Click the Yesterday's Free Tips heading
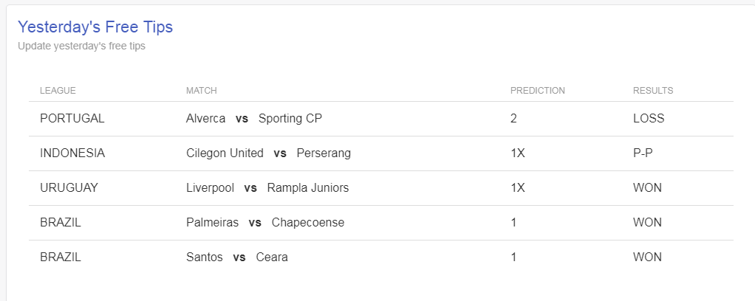The width and height of the screenshot is (755, 301). [95, 27]
